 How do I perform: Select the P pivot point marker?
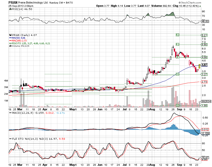point(178,57)
